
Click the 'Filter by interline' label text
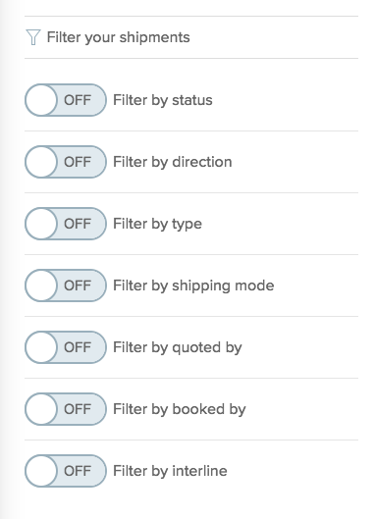[x=170, y=471]
